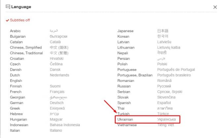Click the subtitles icon beside Language title
Screen dimensions: 222x138
pos(8,6)
